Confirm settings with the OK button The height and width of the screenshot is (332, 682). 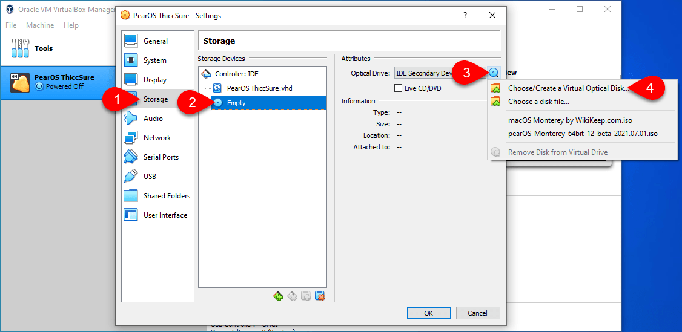pos(428,313)
